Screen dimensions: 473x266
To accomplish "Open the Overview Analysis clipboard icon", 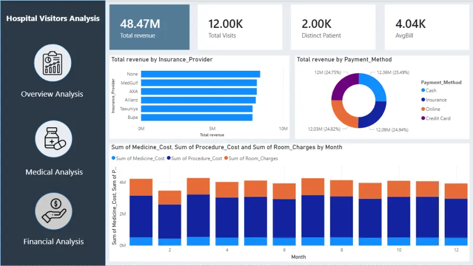I will pos(53,63).
